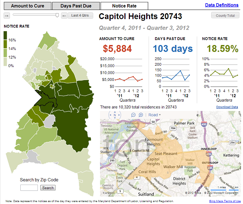The width and height of the screenshot is (243, 204).
Task: Pan the Bing map left with the compass arrow
Action: pos(110,116)
